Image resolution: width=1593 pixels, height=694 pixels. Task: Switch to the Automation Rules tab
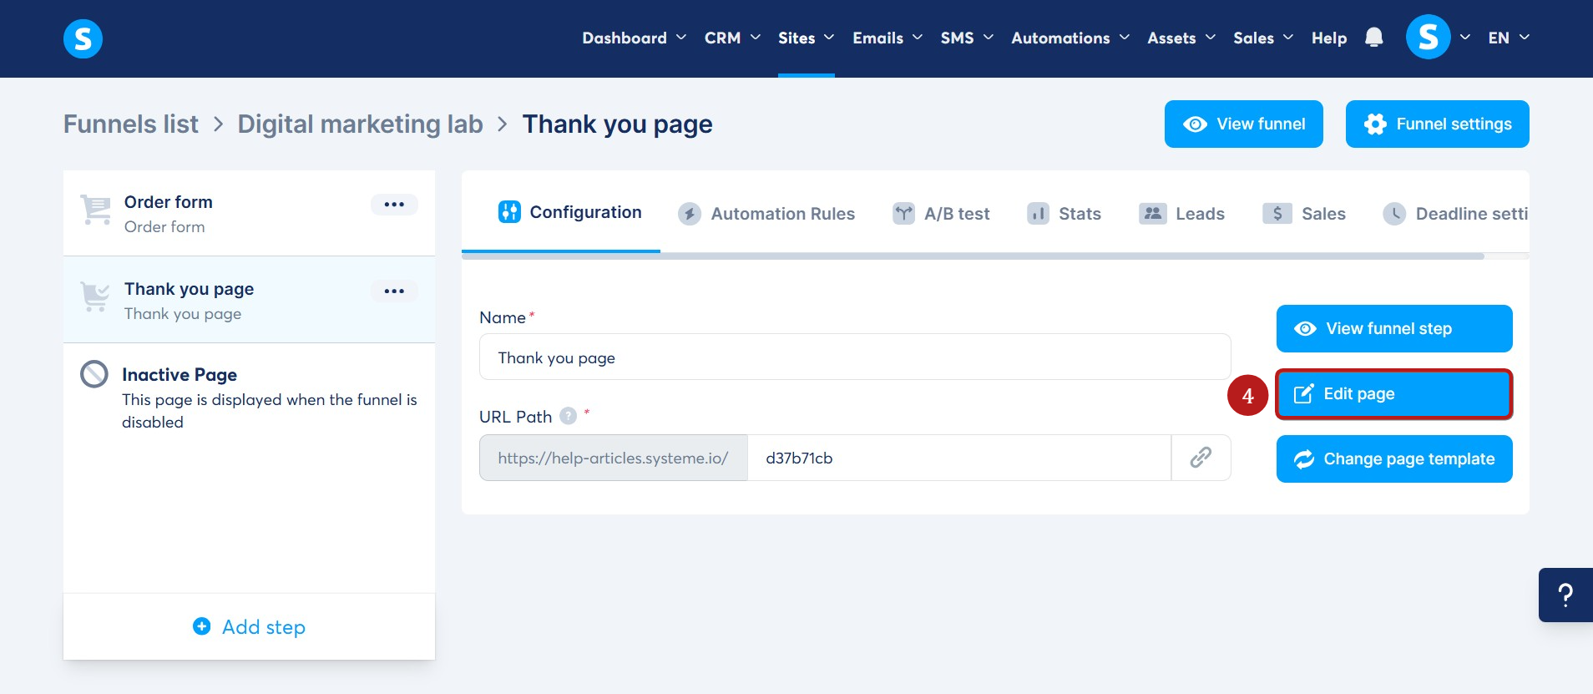point(766,214)
